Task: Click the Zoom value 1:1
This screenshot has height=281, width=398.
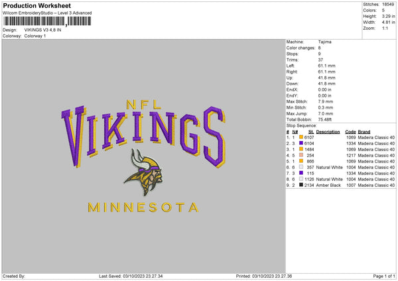Action: coord(385,28)
